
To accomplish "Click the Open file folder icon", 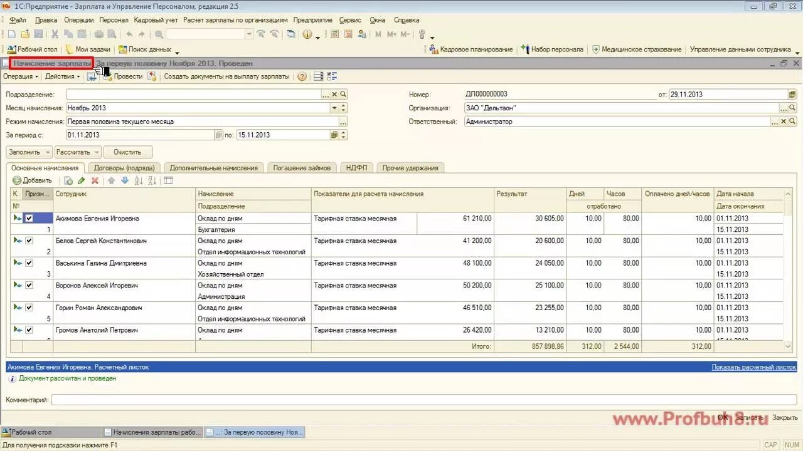I will click(x=25, y=34).
